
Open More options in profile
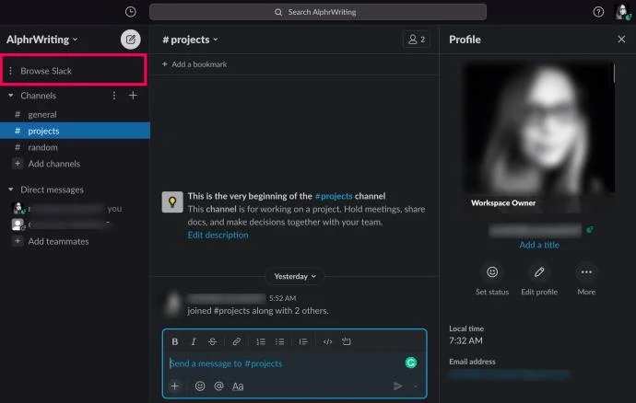click(586, 272)
